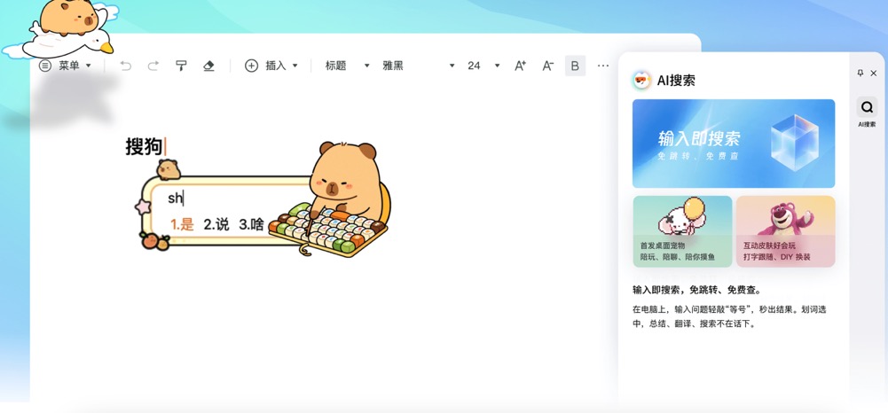The image size is (888, 413).
Task: Decrease font size with A- icon
Action: point(547,66)
